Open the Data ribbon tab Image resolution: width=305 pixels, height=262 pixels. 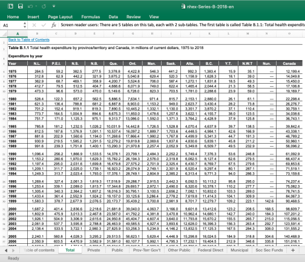click(113, 17)
